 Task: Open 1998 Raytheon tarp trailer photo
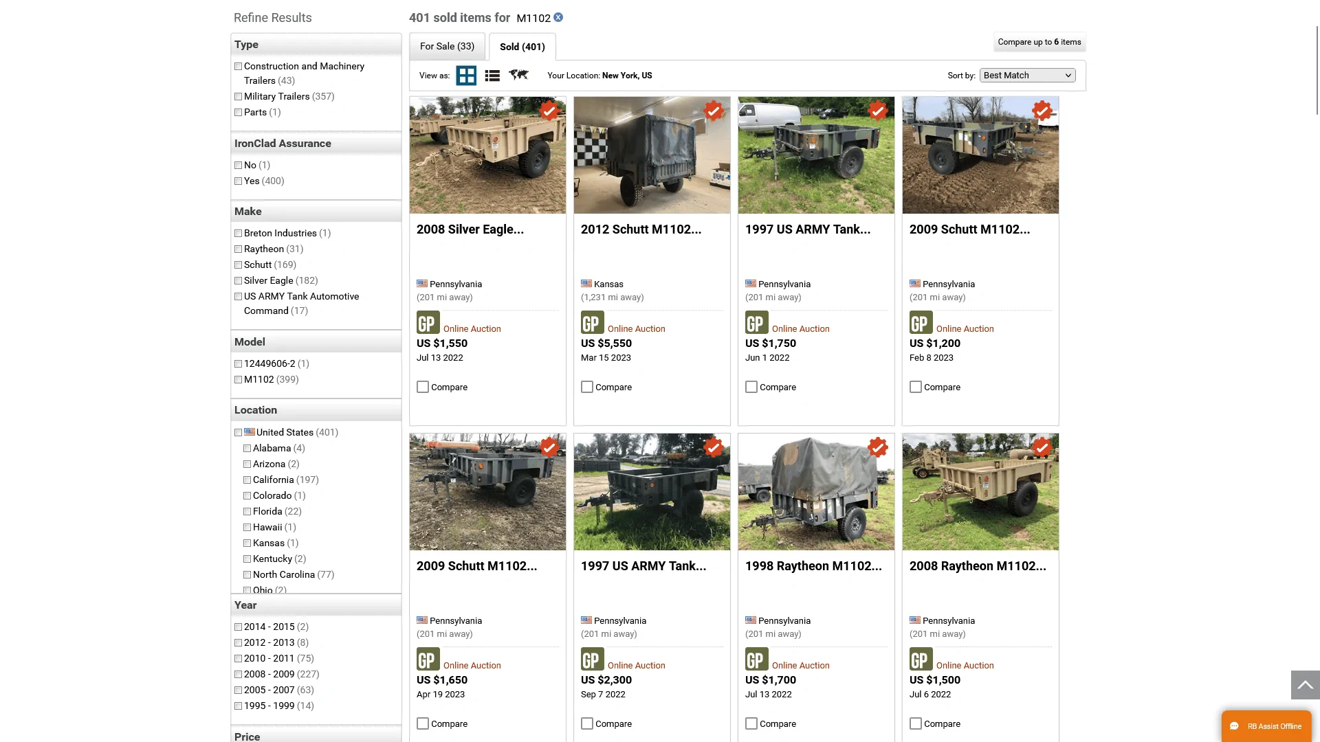point(816,492)
